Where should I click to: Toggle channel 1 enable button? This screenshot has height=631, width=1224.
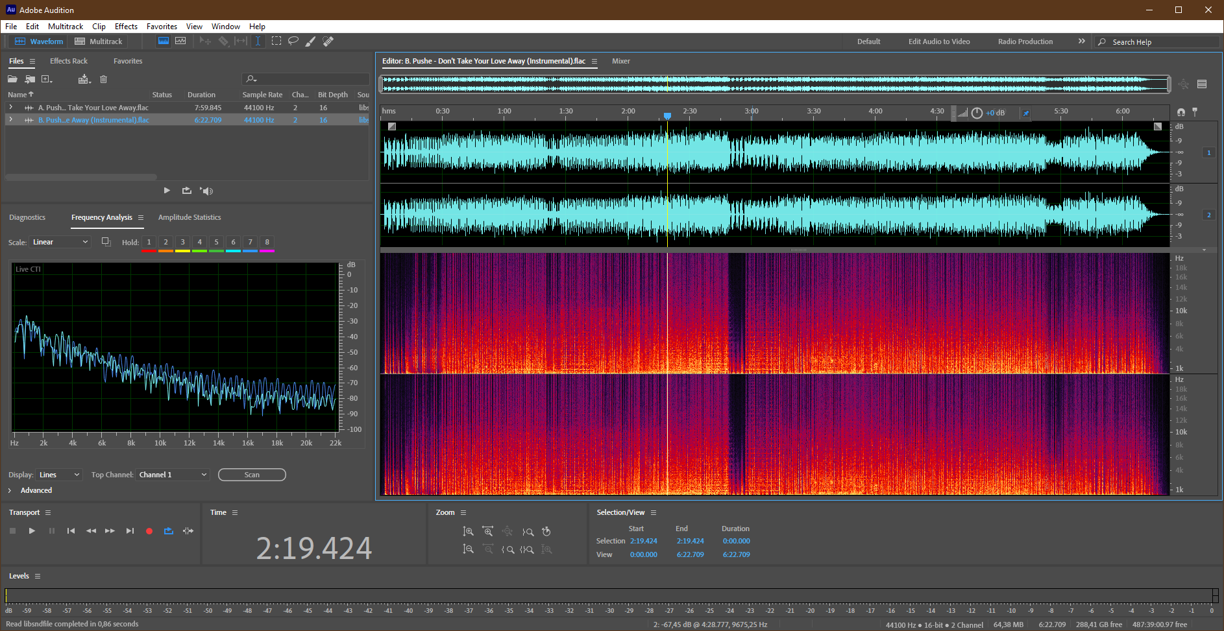pos(1208,152)
